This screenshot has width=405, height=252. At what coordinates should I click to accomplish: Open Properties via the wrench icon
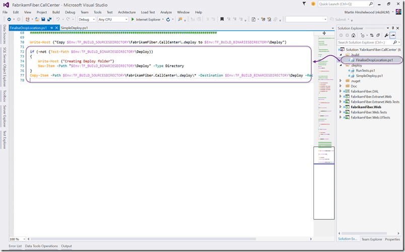[386, 35]
